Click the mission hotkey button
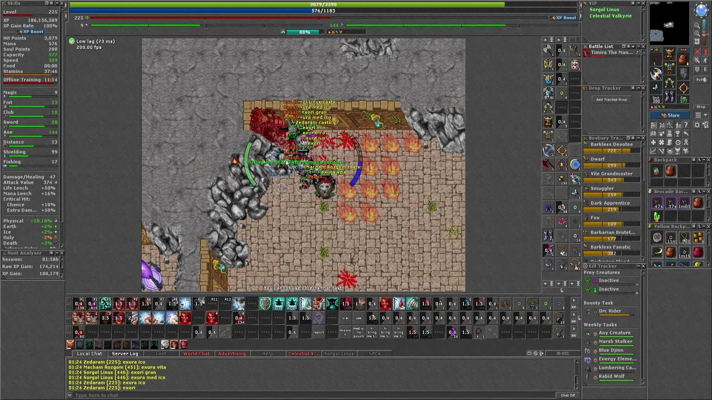This screenshot has height=400, width=712. pyautogui.click(x=345, y=332)
